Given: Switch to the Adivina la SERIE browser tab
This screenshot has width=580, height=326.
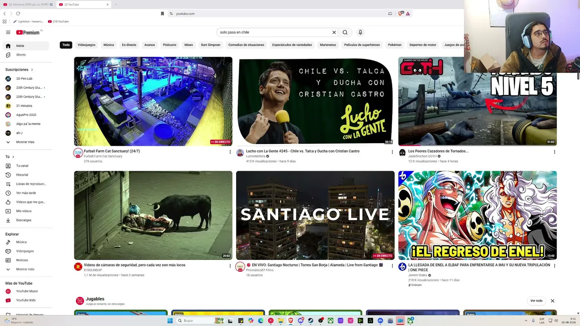Looking at the screenshot, I should [x=28, y=5].
